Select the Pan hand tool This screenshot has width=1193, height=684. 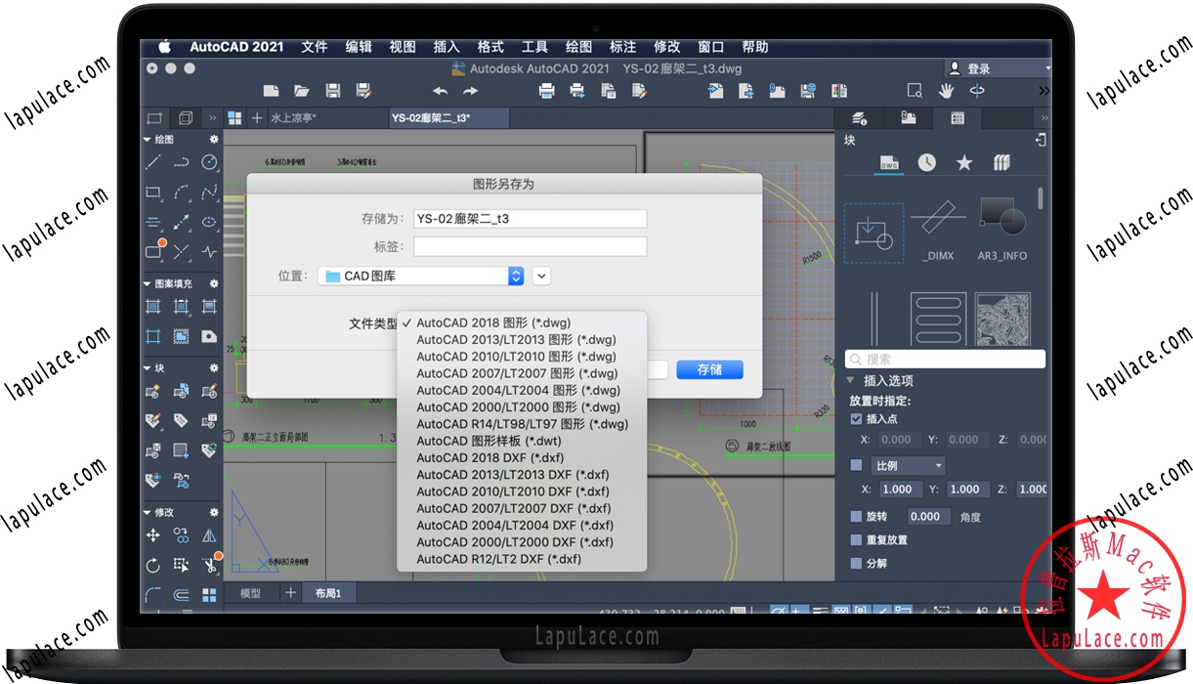click(x=946, y=91)
